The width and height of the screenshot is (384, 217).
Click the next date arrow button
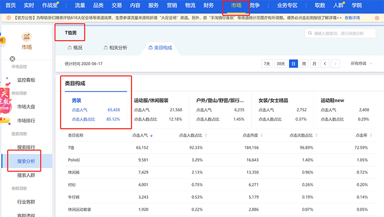click(336, 63)
